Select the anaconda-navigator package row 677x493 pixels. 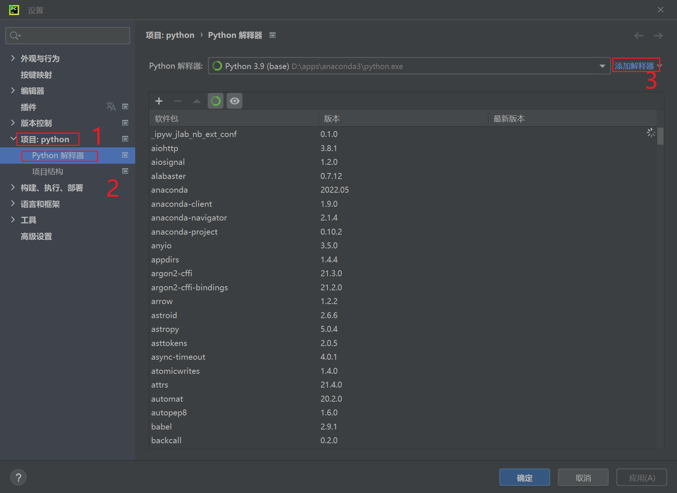403,218
